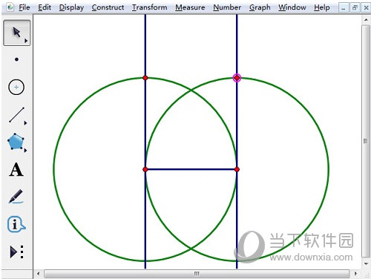Activate the Text tool labeled A
The width and height of the screenshot is (371, 279).
(16, 170)
